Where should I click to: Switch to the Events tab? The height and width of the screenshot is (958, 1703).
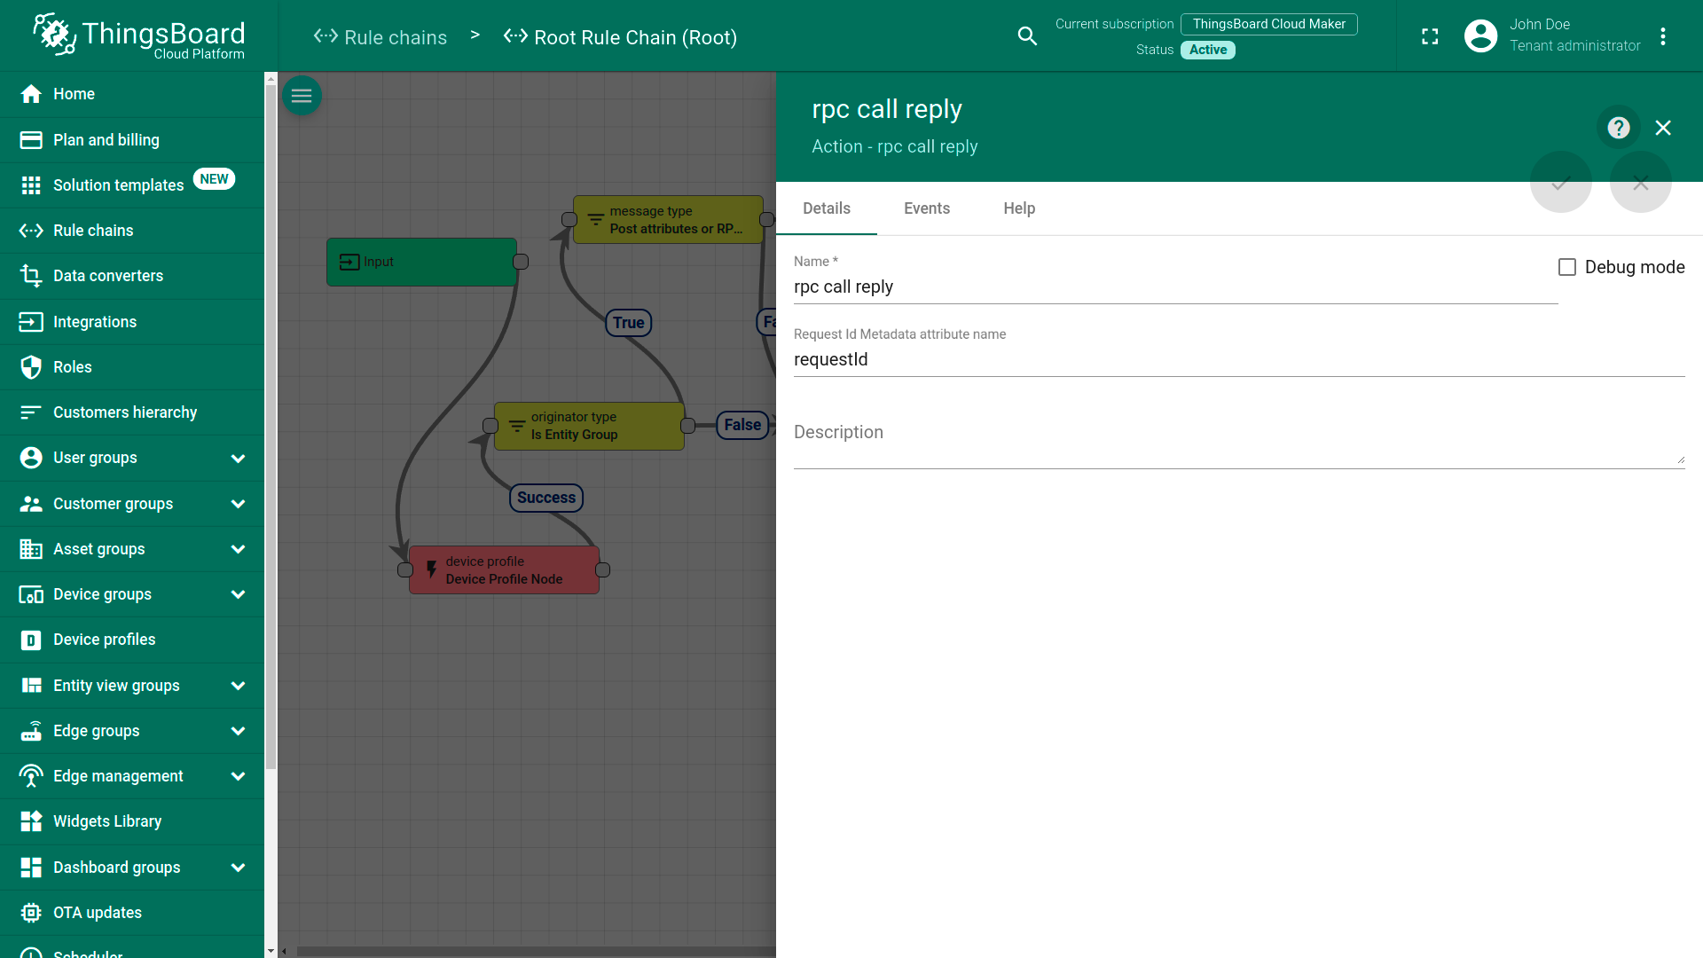tap(926, 208)
